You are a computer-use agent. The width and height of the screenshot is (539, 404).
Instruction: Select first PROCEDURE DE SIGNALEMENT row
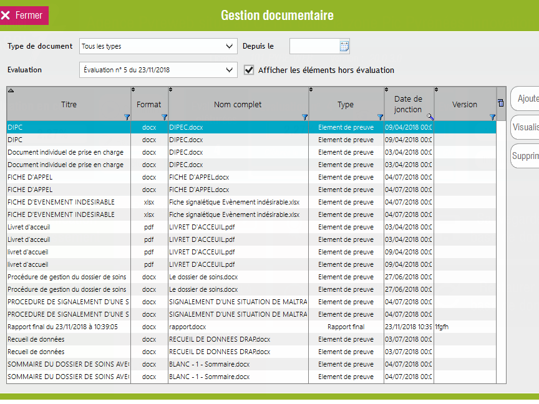[x=251, y=302]
